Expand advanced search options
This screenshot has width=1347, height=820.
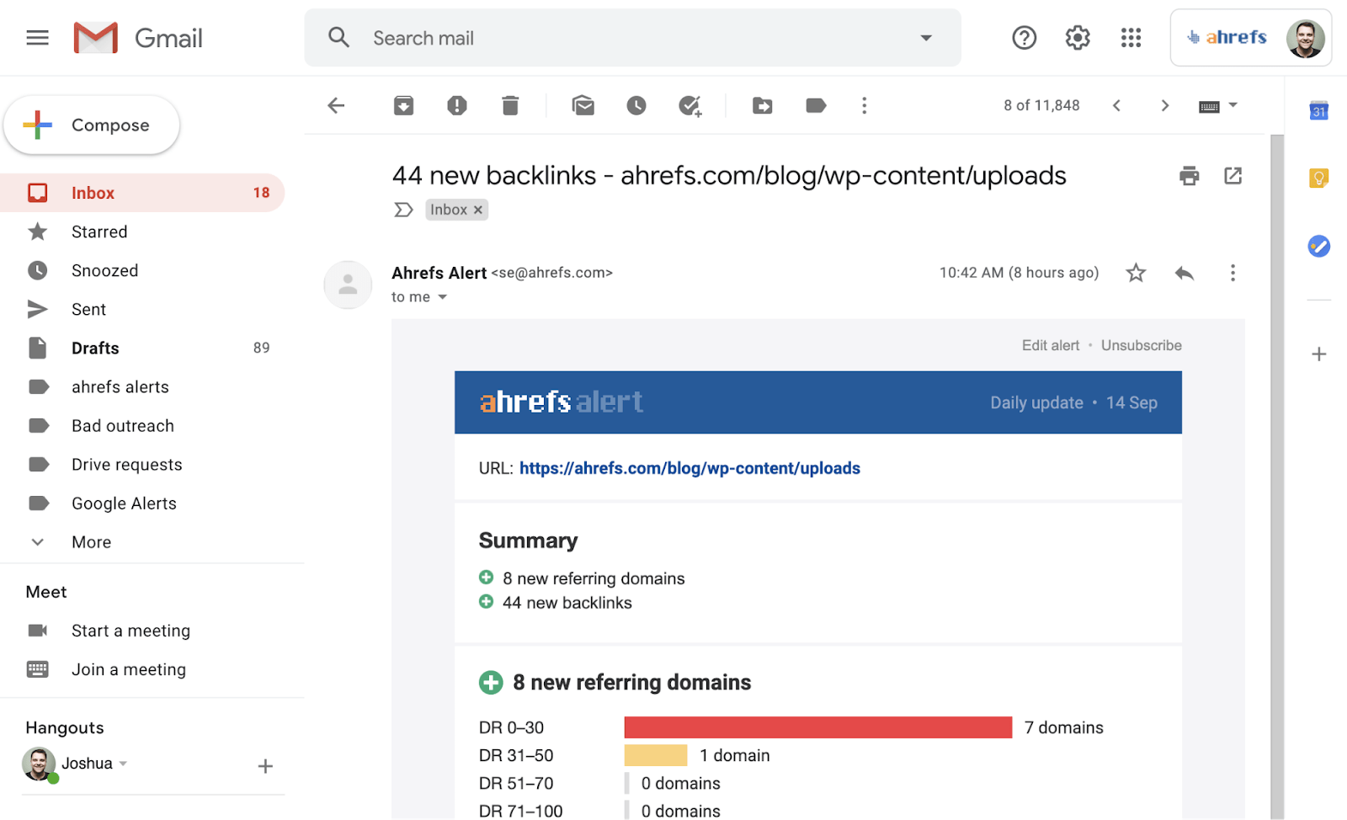pyautogui.click(x=925, y=38)
